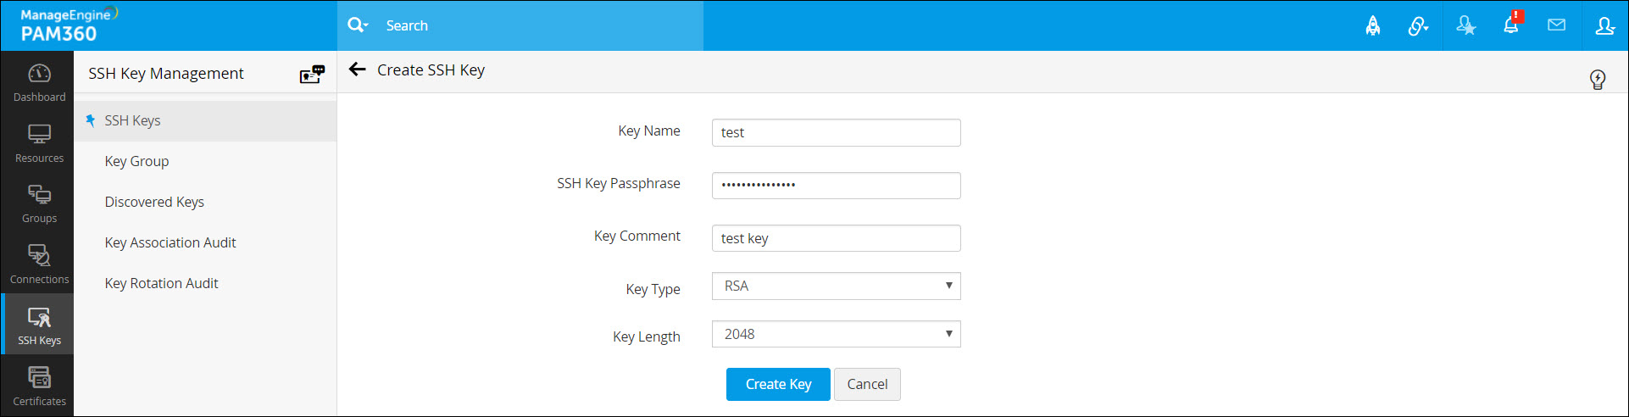This screenshot has width=1629, height=417.
Task: Expand the Key Type dropdown
Action: pos(836,286)
